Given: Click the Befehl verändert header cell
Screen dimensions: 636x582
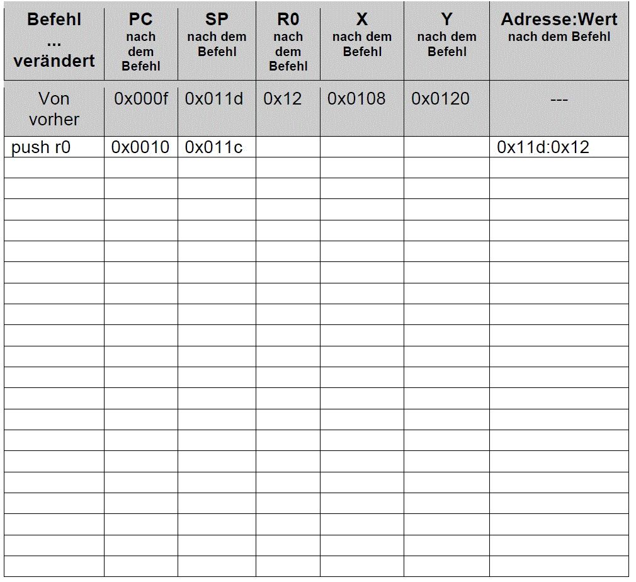Looking at the screenshot, I should (x=54, y=40).
